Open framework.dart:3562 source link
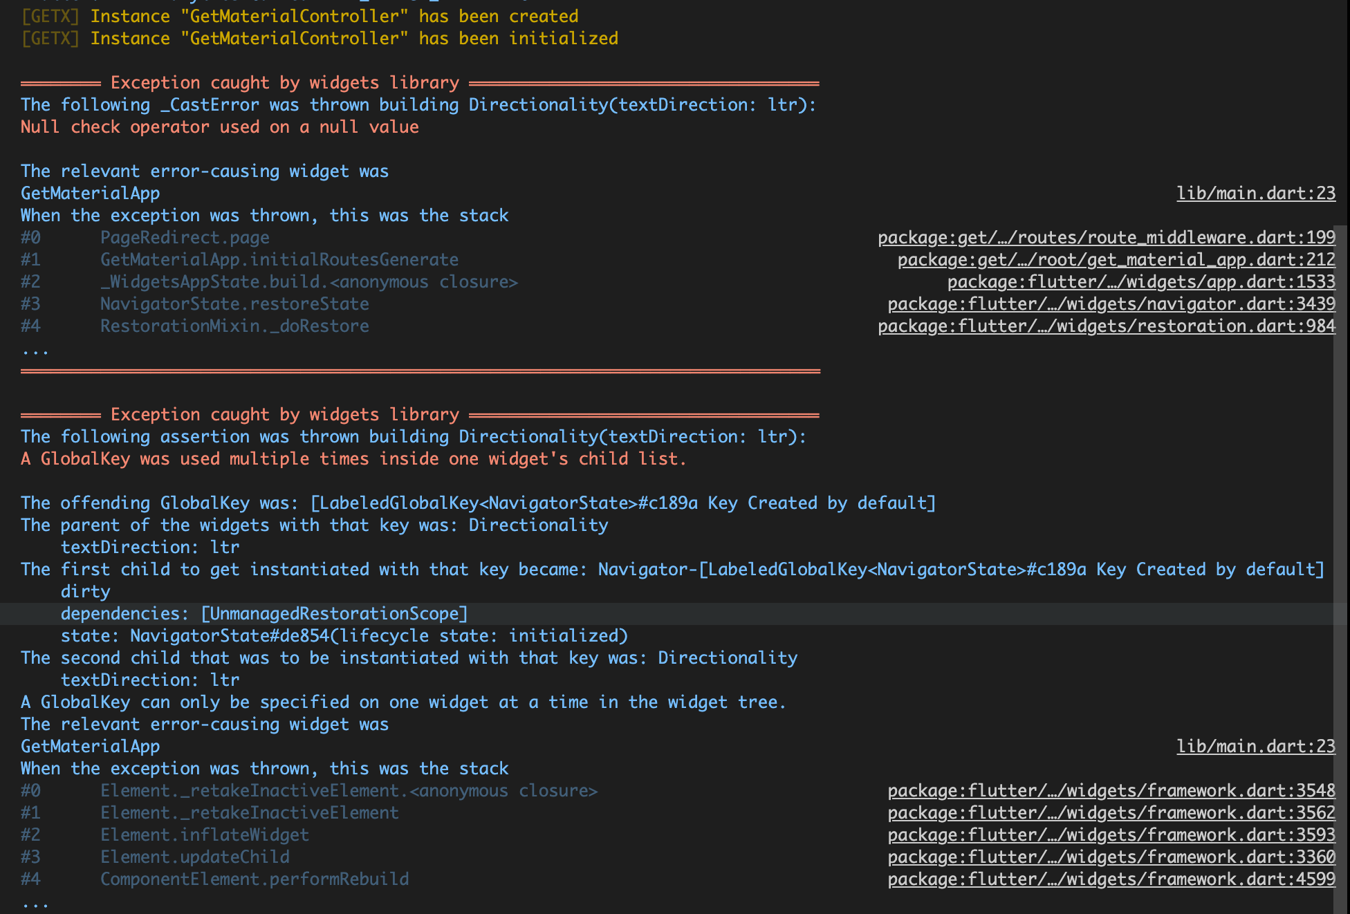 click(1110, 812)
